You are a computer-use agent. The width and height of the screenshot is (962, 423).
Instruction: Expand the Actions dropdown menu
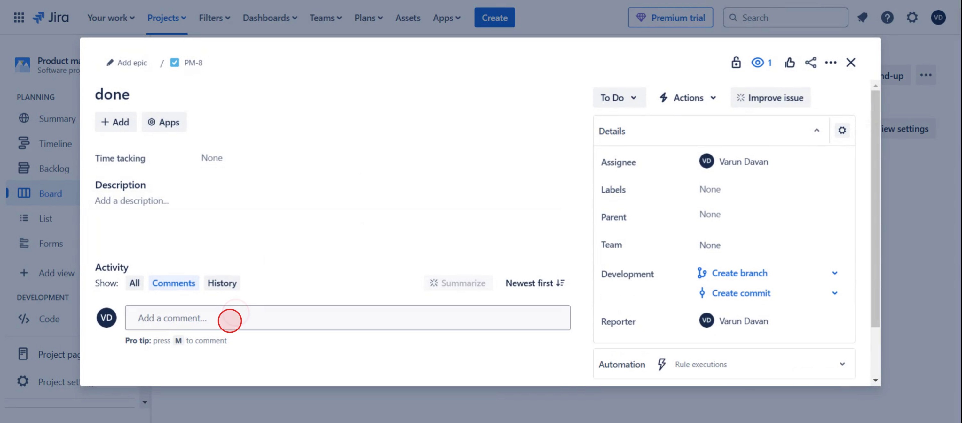point(688,98)
